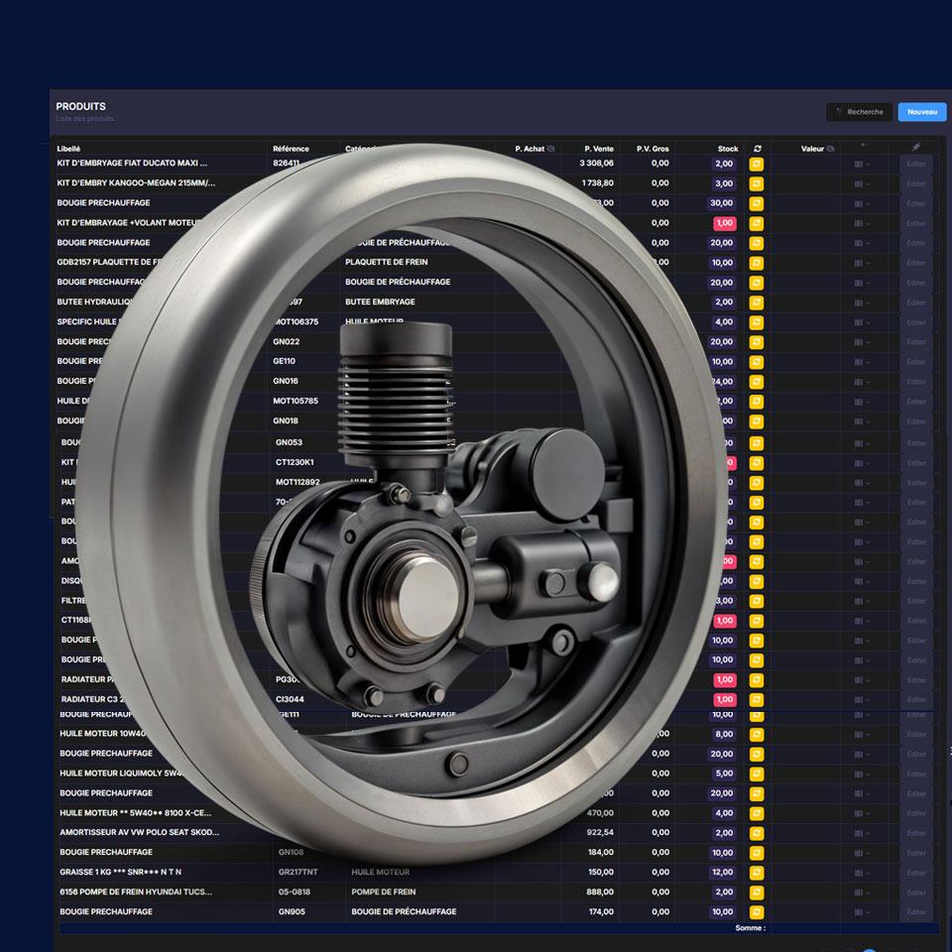952x952 pixels.
Task: Click the Nouveau button
Action: 921,112
